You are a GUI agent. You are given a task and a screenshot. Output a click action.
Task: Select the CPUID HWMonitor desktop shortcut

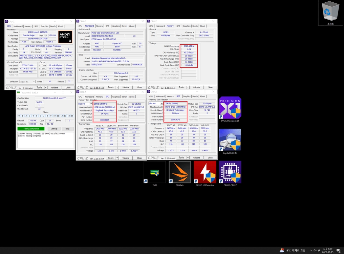click(x=205, y=174)
